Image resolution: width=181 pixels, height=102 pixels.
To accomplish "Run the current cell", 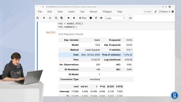I will 83,18.
